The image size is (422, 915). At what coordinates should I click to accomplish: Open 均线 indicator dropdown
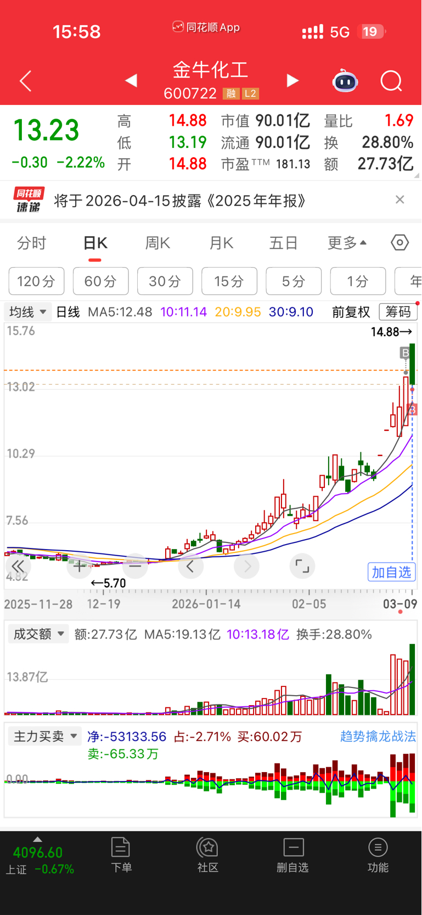coord(28,312)
